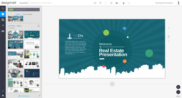
Task: Zoom in with the plus zoom button
Action: click(x=178, y=87)
